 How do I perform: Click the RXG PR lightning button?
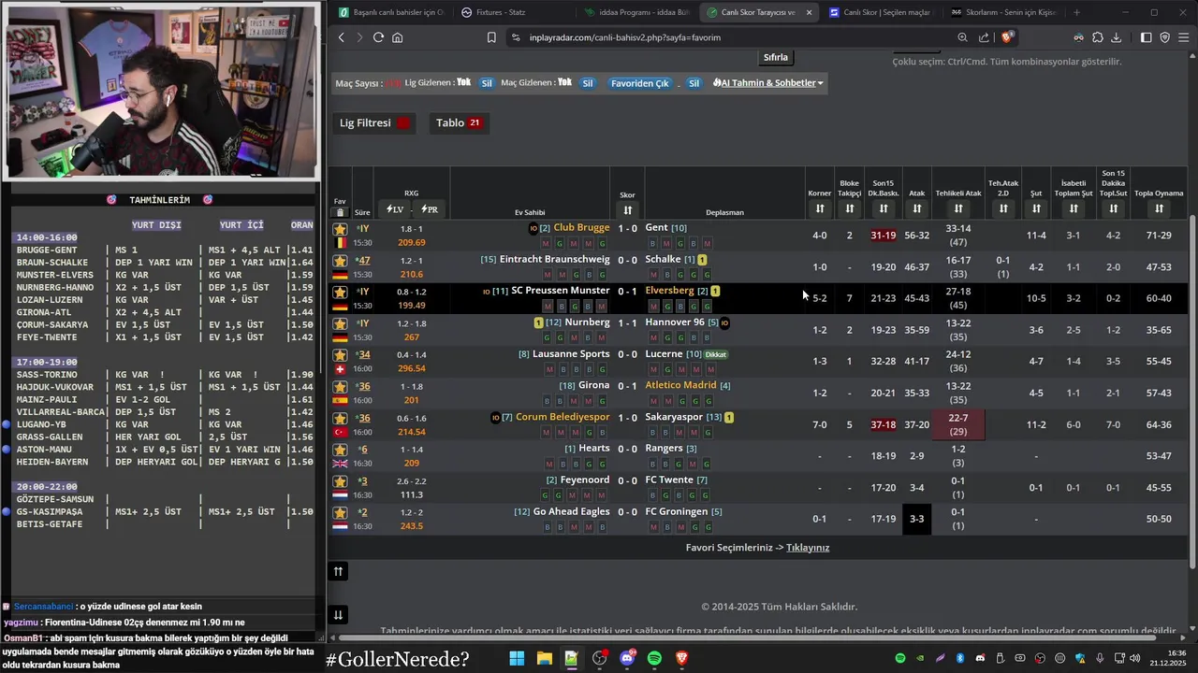[x=429, y=209]
